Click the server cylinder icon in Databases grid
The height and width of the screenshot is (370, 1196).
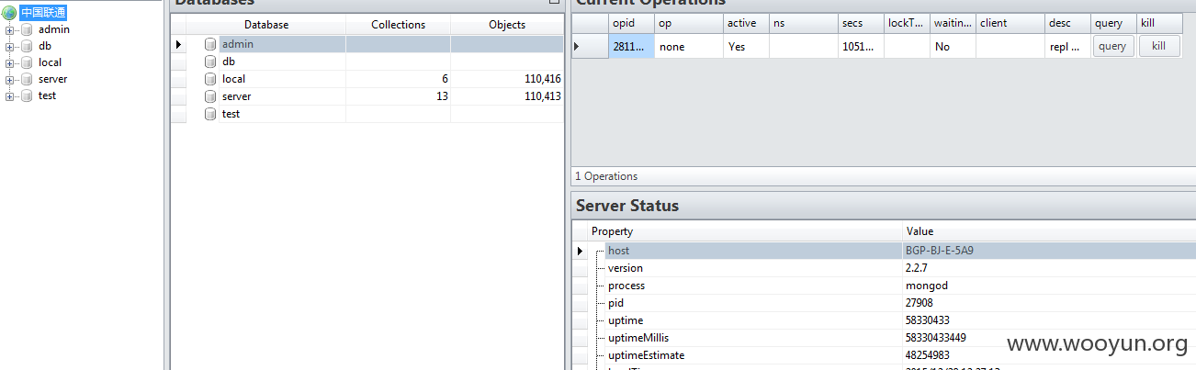tap(210, 96)
